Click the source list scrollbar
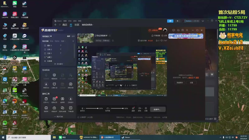Image resolution: width=249 pixels, height=140 pixels. pos(74,51)
